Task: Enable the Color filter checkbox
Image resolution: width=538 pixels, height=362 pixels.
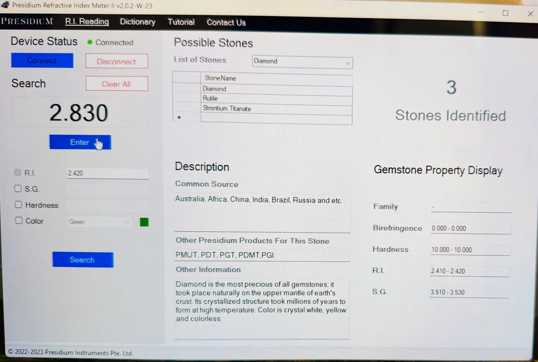Action: [x=19, y=221]
